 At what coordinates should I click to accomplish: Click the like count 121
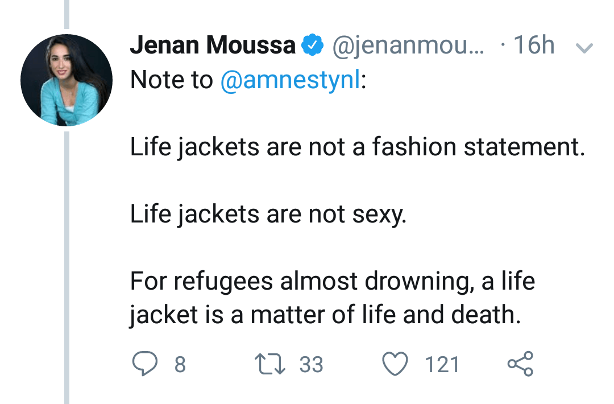click(442, 364)
